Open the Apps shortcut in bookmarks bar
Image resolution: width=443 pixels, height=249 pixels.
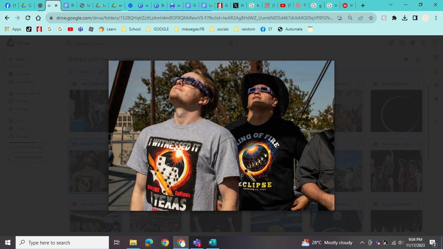[x=13, y=29]
